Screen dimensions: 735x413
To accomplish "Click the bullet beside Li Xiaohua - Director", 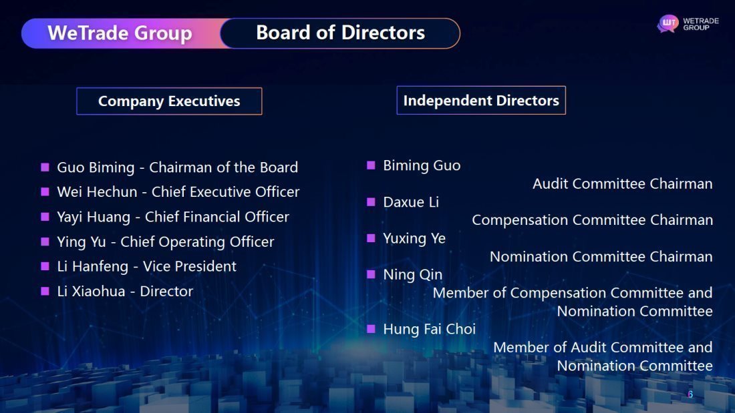I will (x=45, y=291).
